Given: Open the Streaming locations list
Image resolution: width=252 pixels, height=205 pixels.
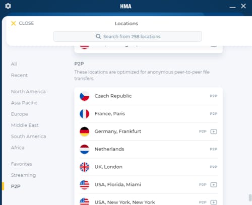Looking at the screenshot, I should (23, 175).
